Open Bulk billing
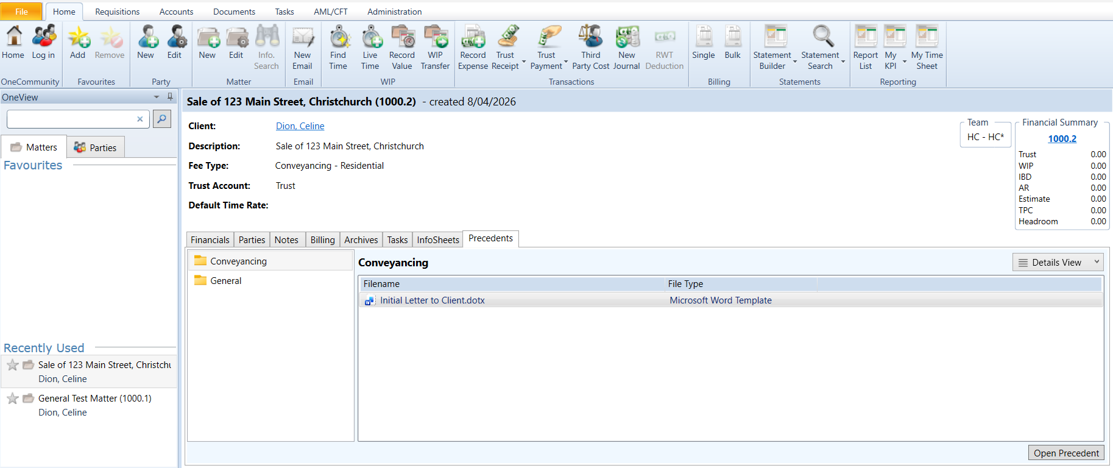This screenshot has width=1113, height=468. point(733,43)
